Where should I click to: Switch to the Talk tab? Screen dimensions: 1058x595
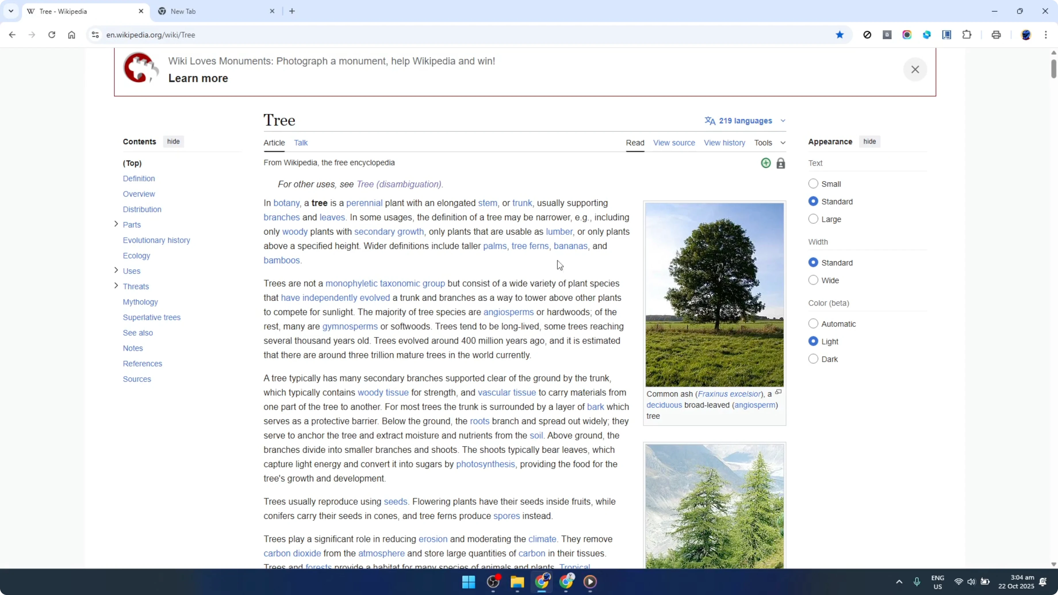pos(301,143)
